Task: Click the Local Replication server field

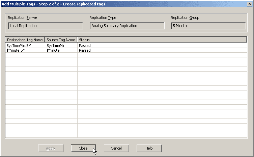Action: point(45,26)
